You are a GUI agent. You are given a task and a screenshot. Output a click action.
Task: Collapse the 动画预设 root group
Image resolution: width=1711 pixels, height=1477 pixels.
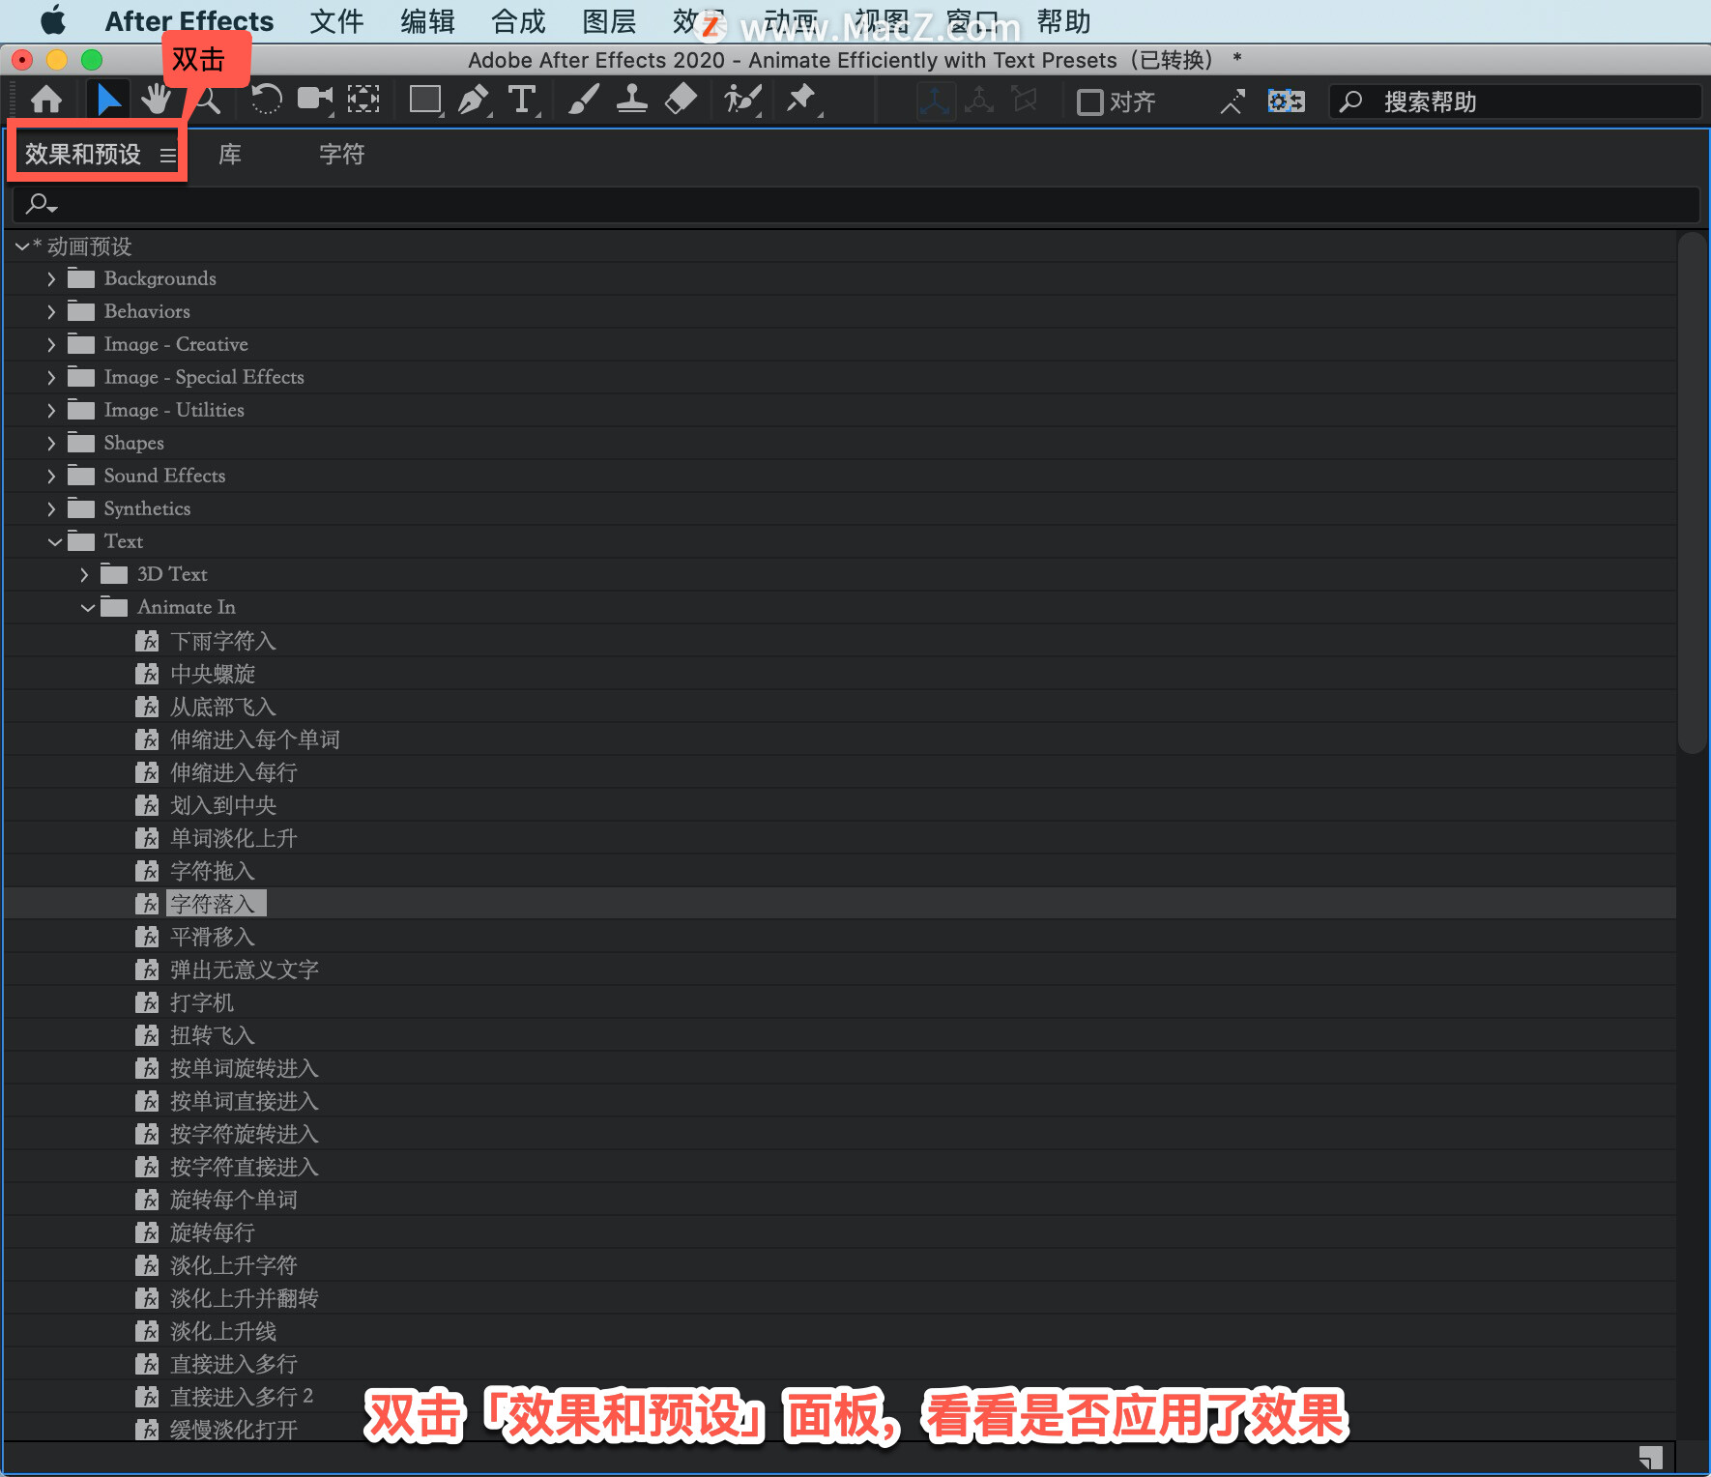(x=21, y=247)
